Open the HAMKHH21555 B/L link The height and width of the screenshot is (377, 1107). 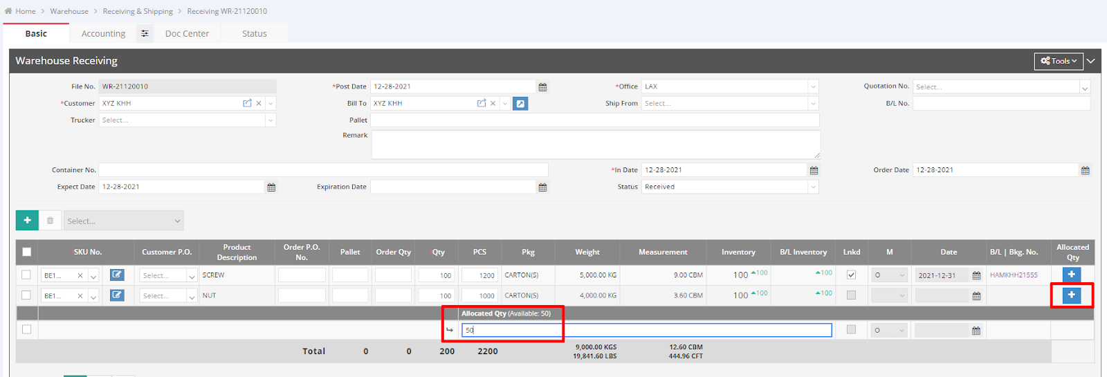pyautogui.click(x=1014, y=275)
